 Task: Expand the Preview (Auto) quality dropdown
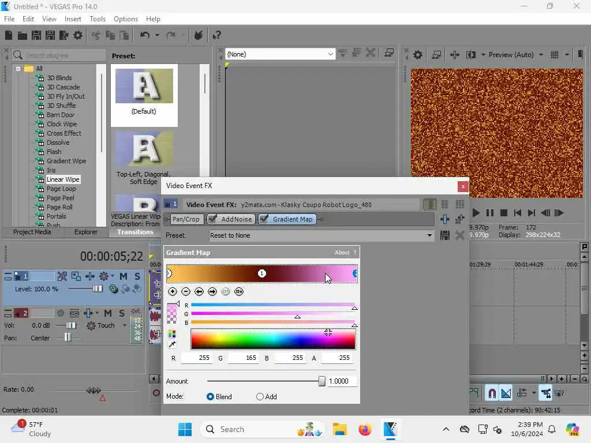[x=541, y=55]
